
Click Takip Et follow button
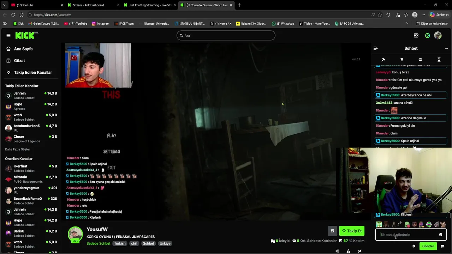pos(352,231)
